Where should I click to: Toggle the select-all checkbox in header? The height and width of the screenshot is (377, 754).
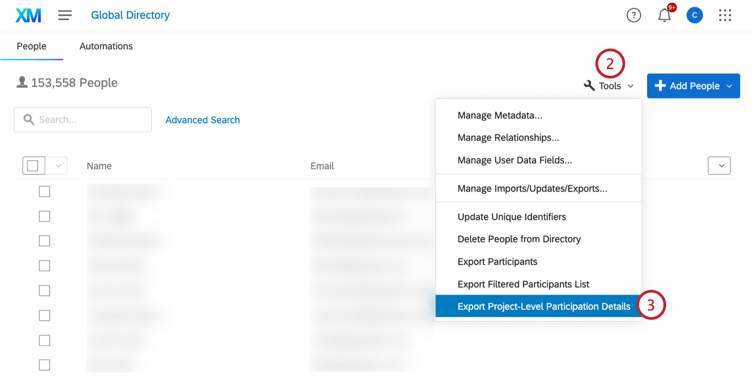(33, 166)
